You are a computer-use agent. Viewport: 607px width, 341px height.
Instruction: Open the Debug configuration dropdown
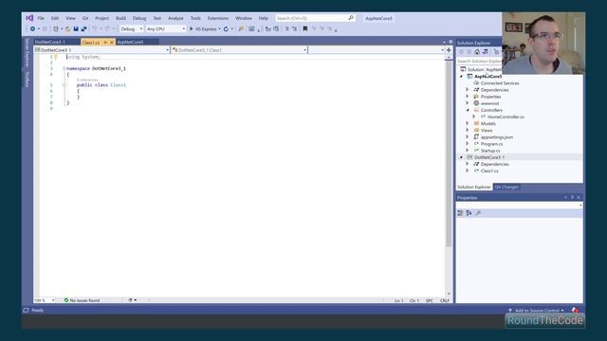tap(131, 29)
